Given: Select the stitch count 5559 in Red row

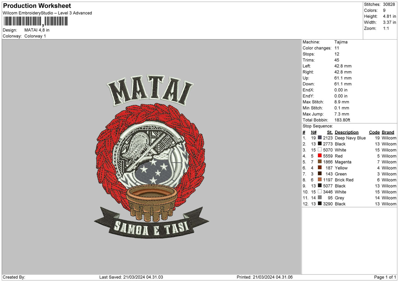Looking at the screenshot, I should [328, 156].
